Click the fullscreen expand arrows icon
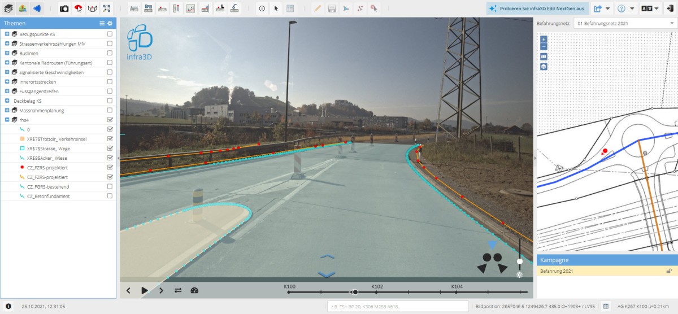The image size is (678, 314). 107,8
